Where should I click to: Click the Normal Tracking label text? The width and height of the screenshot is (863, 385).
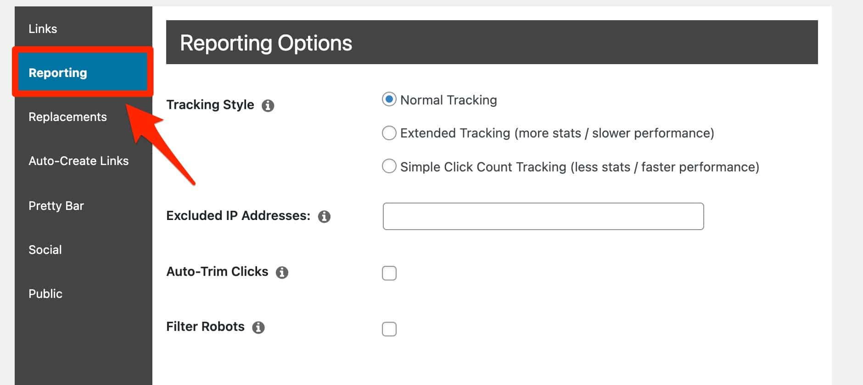(x=448, y=99)
